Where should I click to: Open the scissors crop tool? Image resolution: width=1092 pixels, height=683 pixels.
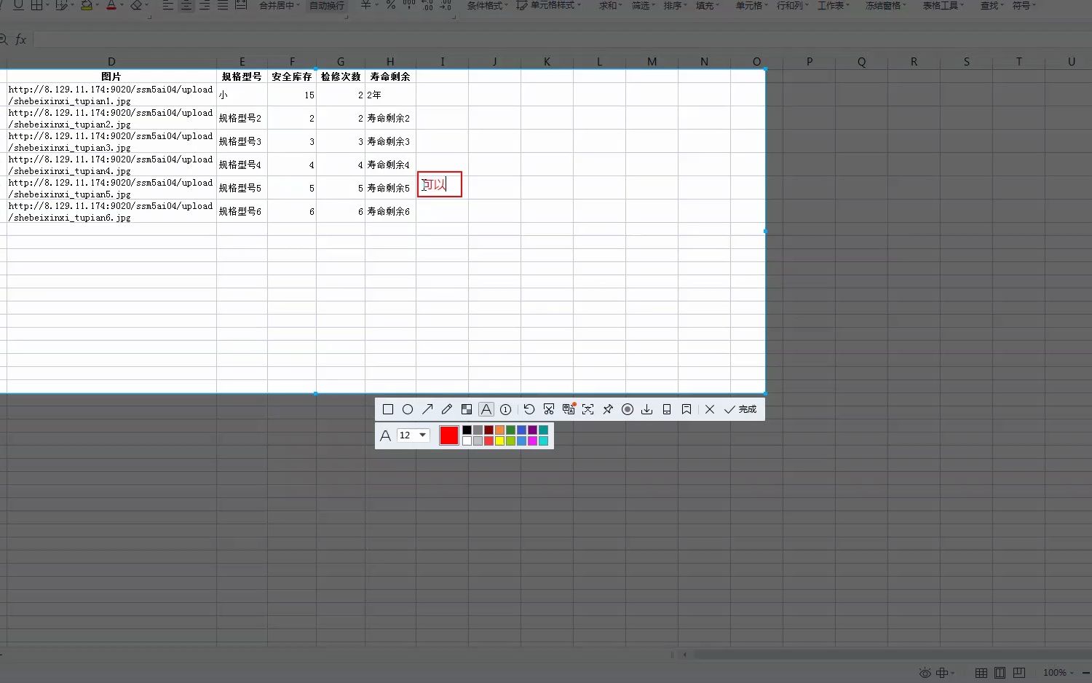tap(549, 409)
